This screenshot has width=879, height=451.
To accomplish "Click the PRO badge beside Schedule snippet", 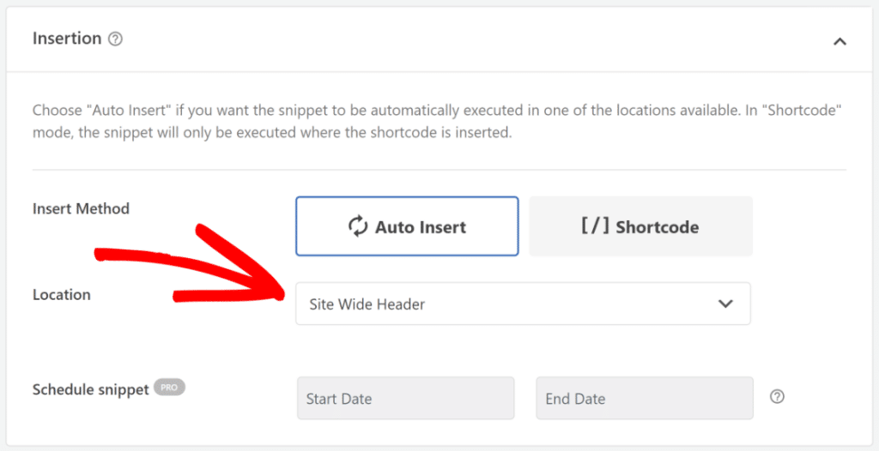I will coord(169,388).
